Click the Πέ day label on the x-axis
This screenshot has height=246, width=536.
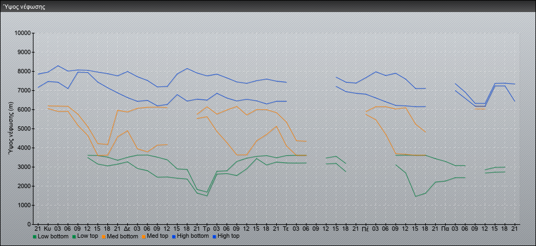click(366, 229)
